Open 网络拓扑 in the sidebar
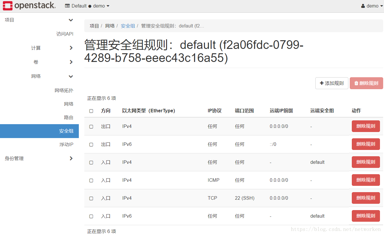Viewport: 384px width, 235px height. pyautogui.click(x=64, y=90)
